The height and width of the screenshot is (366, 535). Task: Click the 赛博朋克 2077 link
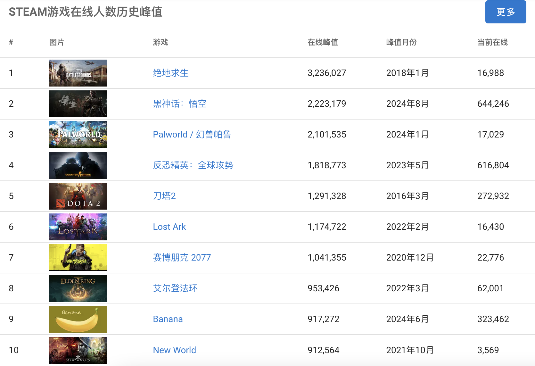[x=182, y=257]
